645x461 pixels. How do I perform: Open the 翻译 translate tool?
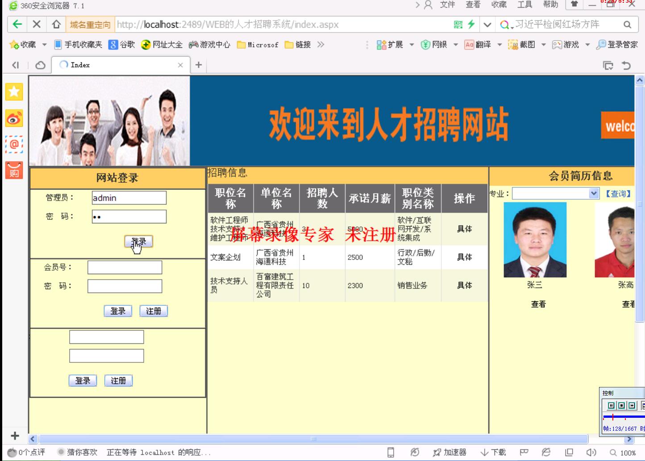point(478,45)
